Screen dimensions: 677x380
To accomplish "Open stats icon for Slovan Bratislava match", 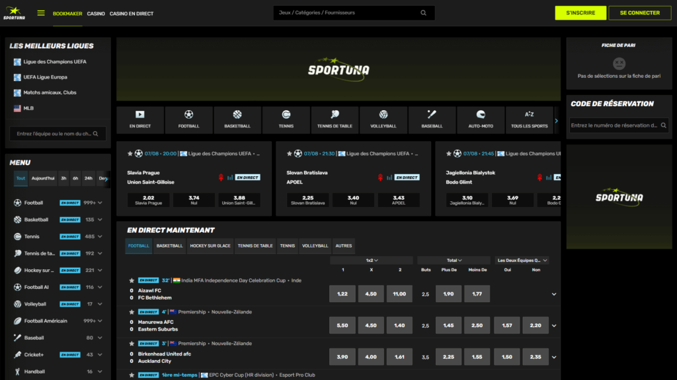I will [389, 177].
